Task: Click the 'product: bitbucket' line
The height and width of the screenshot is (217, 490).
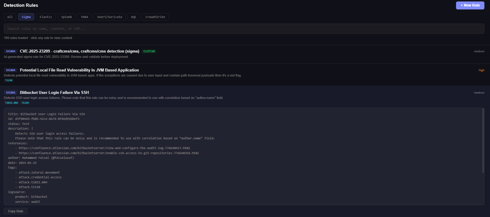Action: [31, 197]
